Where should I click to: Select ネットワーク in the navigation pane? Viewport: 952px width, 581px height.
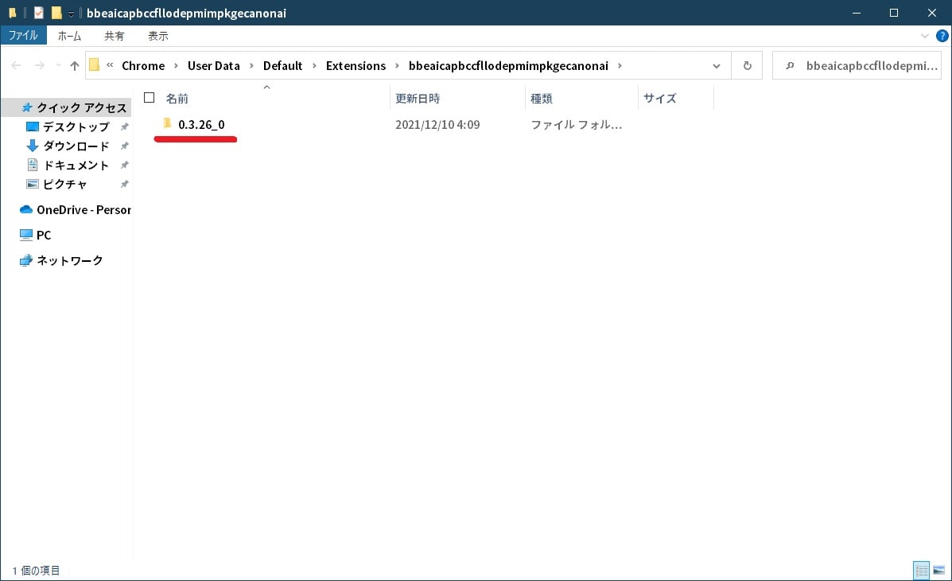coord(61,261)
